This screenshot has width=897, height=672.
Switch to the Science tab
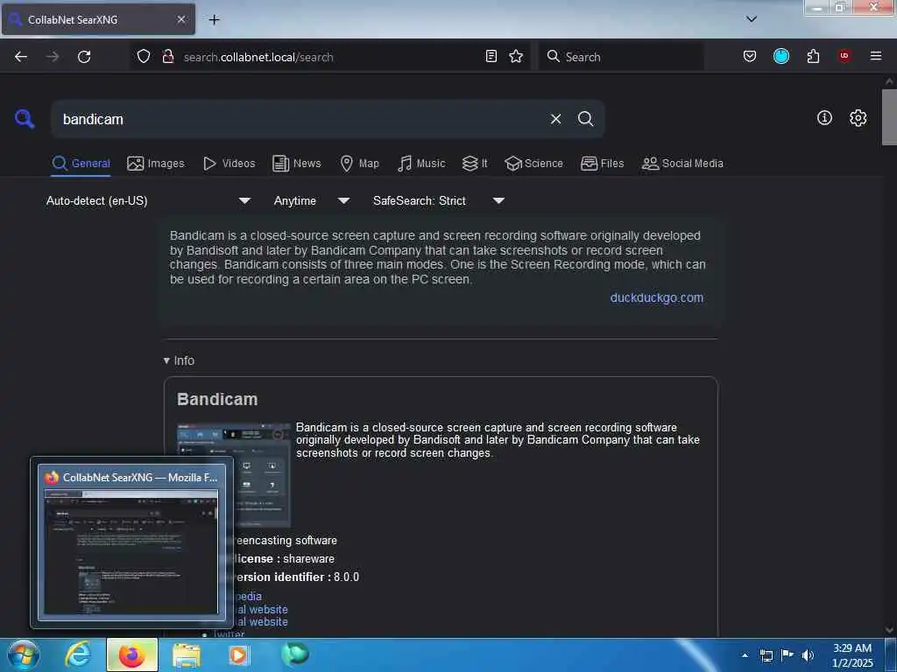coord(533,164)
